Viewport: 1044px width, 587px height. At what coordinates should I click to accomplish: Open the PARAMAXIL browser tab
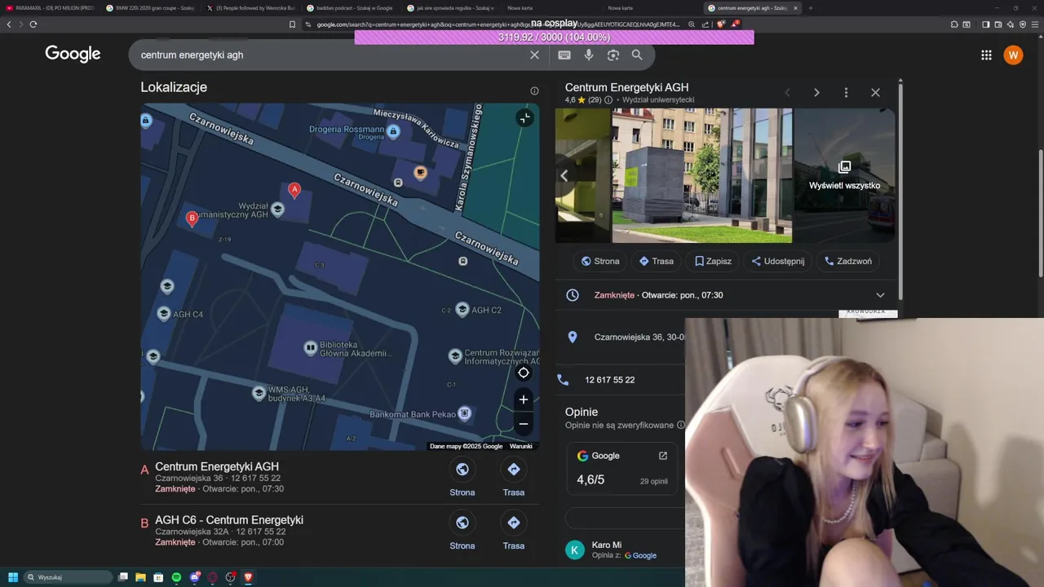pos(51,8)
